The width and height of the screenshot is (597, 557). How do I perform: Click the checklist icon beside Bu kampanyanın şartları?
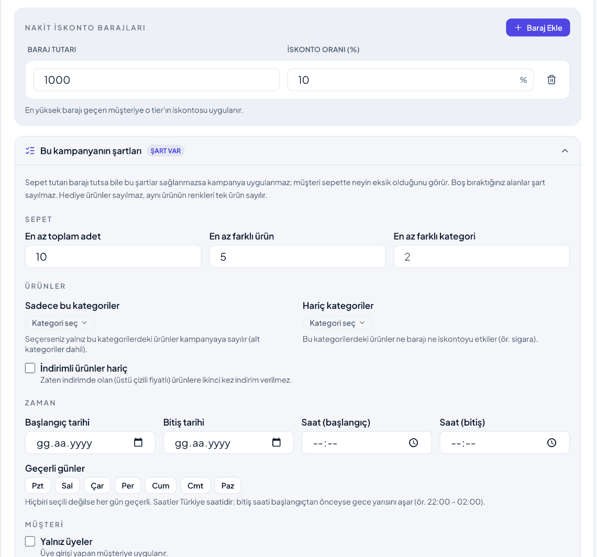(x=30, y=151)
